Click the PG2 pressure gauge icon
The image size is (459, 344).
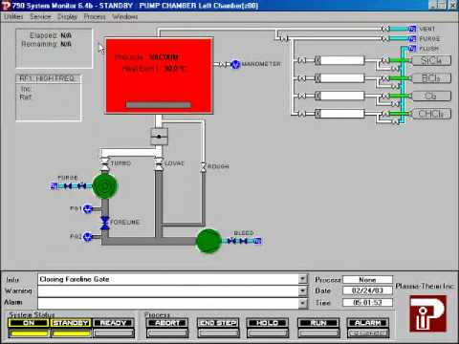87,237
